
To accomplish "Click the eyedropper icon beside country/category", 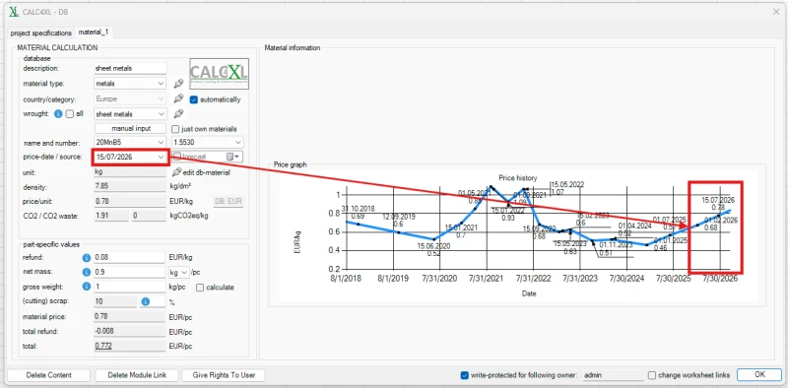I will pos(178,99).
